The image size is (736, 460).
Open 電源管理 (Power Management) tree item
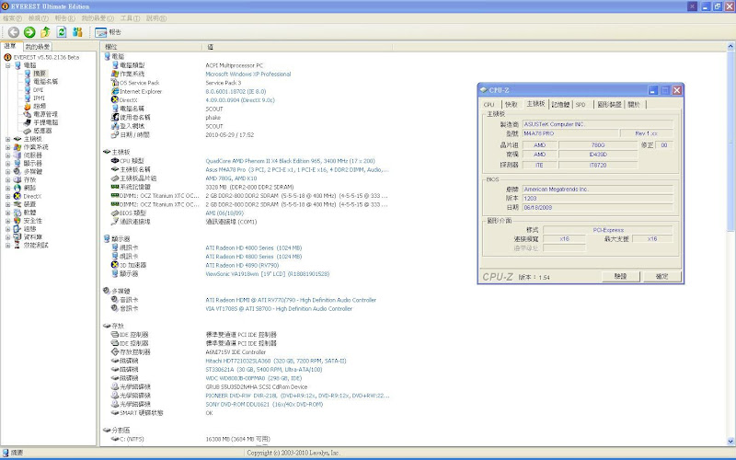coord(45,114)
